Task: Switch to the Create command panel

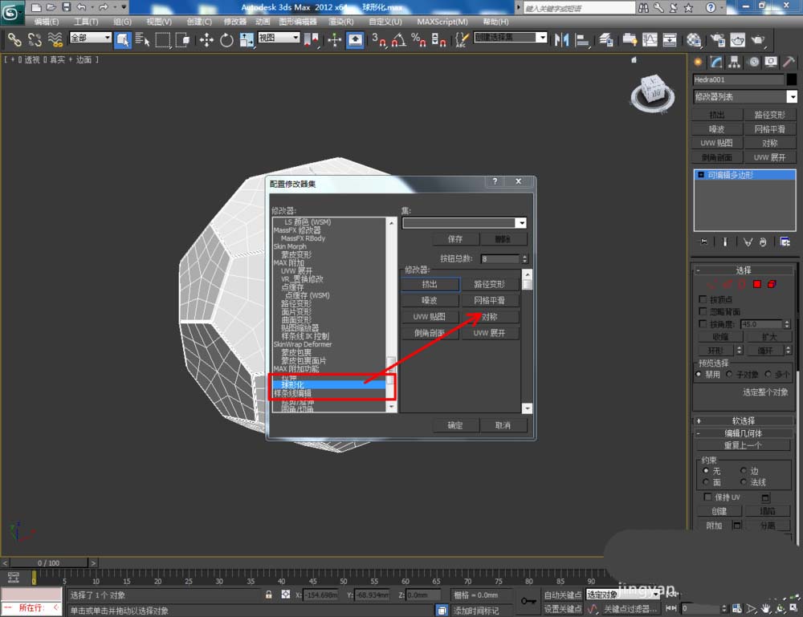Action: [x=698, y=62]
